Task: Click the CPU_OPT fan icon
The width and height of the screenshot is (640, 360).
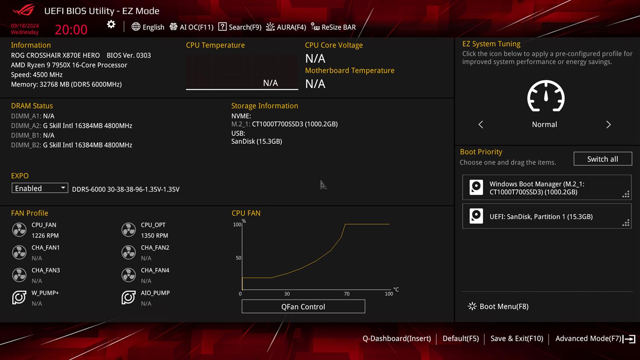Action: click(128, 230)
